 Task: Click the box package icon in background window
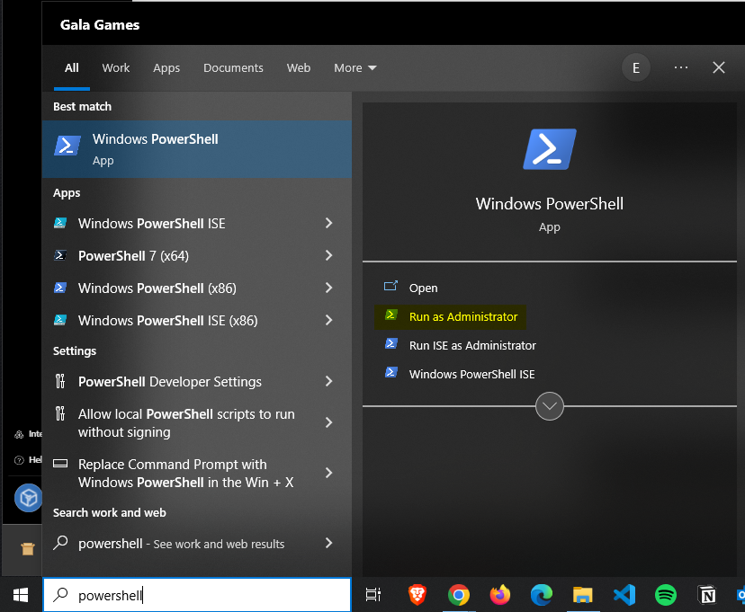pyautogui.click(x=28, y=549)
